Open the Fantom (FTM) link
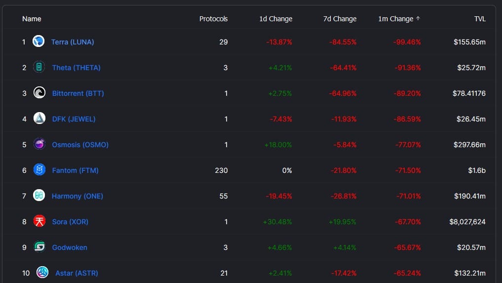 (x=75, y=170)
